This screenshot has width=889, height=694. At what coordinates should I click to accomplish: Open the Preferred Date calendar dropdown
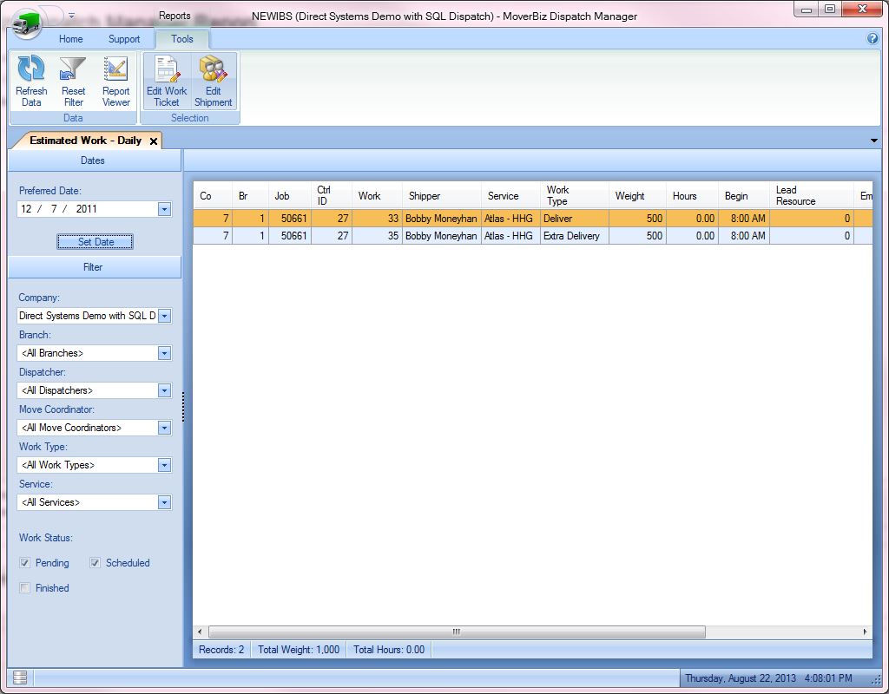tap(164, 209)
